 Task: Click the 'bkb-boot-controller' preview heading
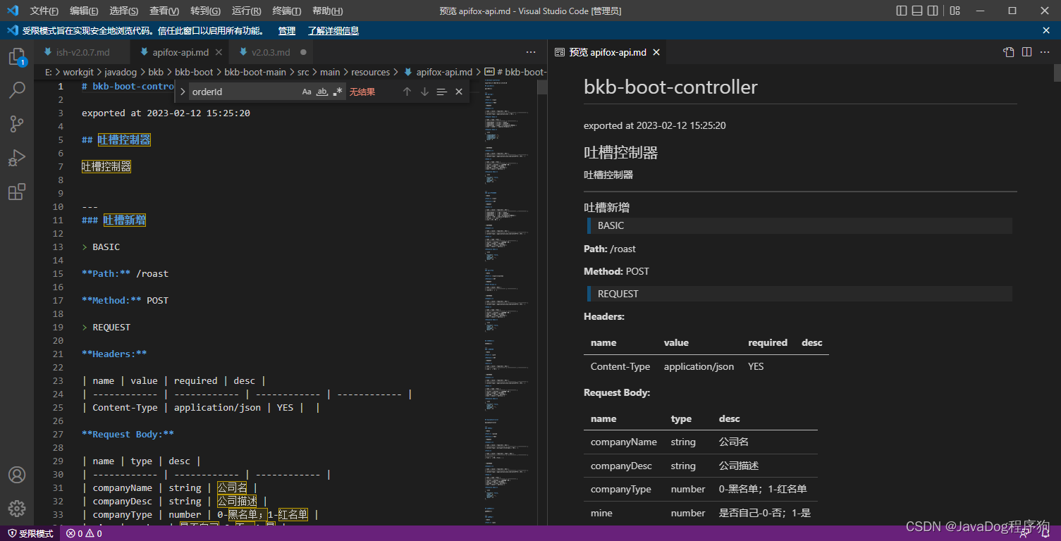point(670,87)
